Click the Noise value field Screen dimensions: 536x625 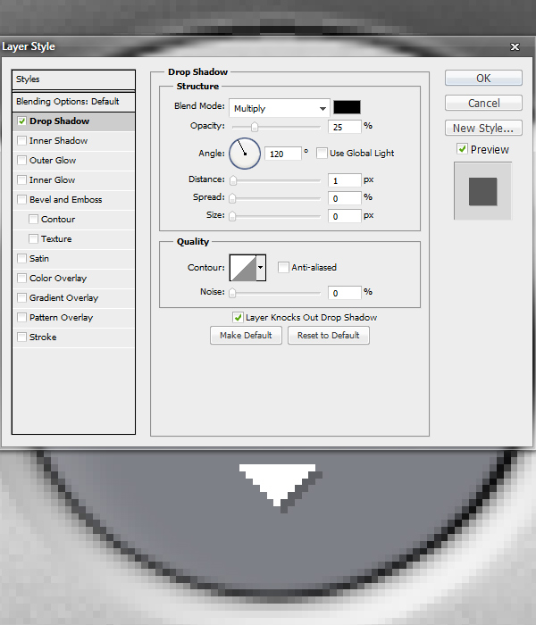point(345,293)
